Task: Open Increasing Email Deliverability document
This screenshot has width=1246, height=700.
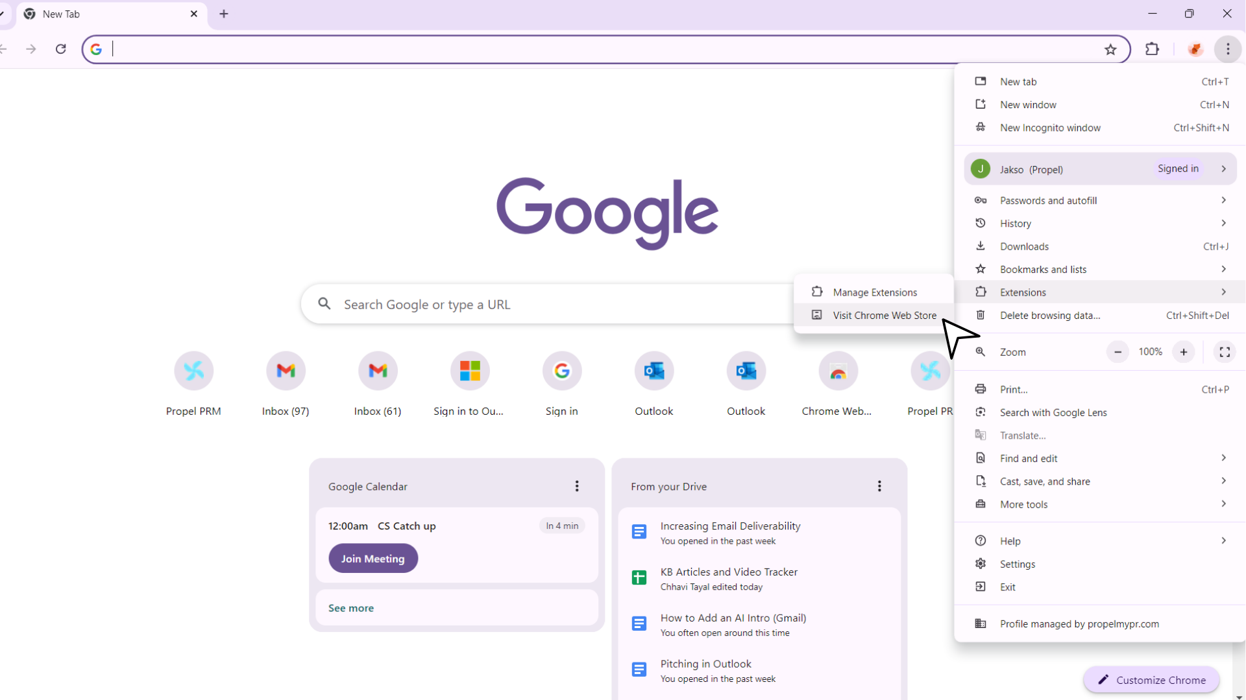Action: (759, 533)
